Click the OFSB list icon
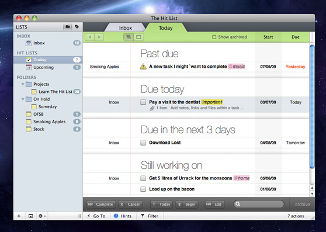This screenshot has width=326, height=232. [29, 114]
